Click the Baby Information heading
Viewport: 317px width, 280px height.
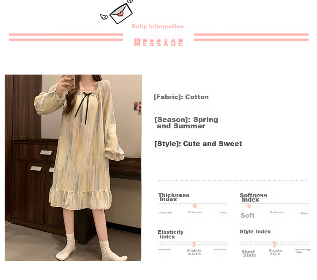click(x=158, y=26)
